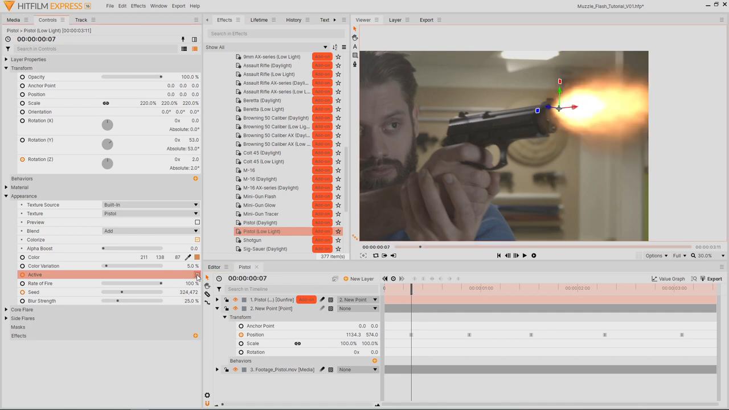729x410 pixels.
Task: Star the Shotgun effect as favorite
Action: click(338, 240)
